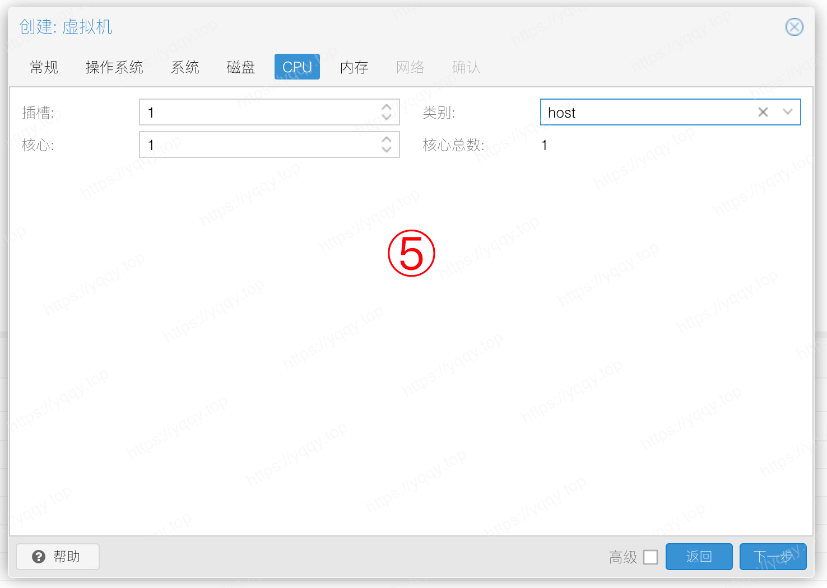Image resolution: width=827 pixels, height=588 pixels.
Task: Click inside the 类别 host text box
Action: tap(644, 112)
